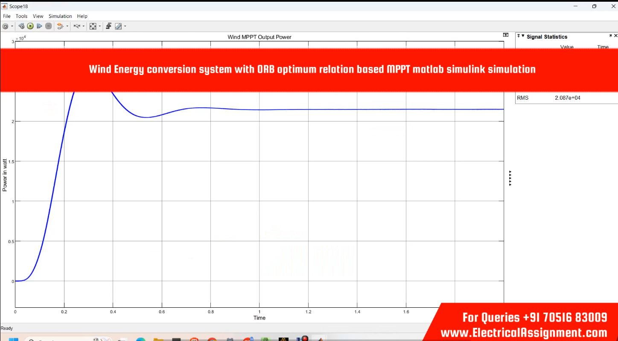Select the Zoom tool icon
The width and height of the screenshot is (618, 341).
pyautogui.click(x=77, y=26)
